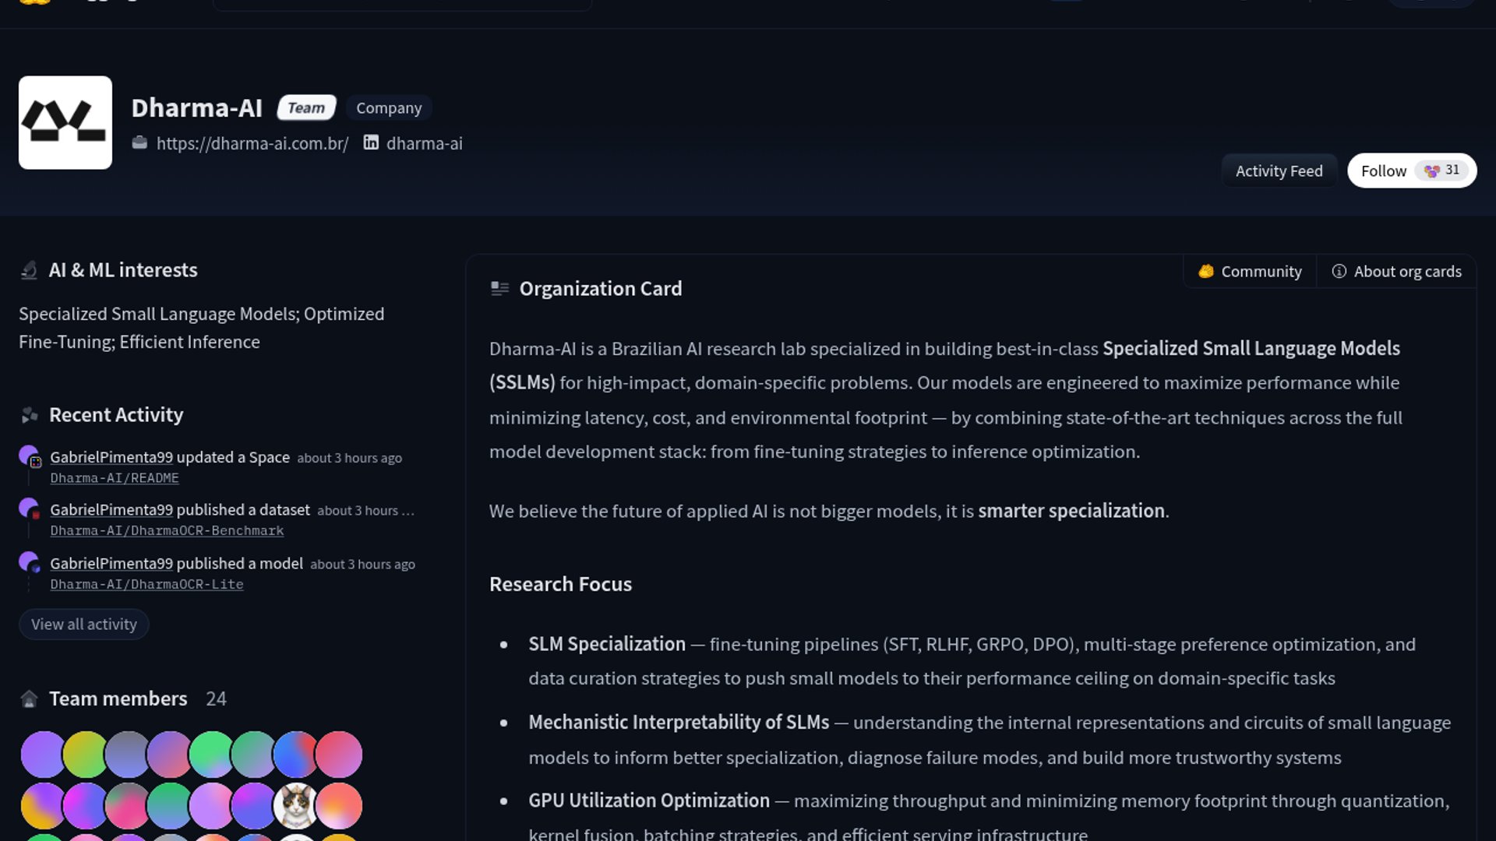Click the LinkedIn icon beside dharma-ai
Screen dimensions: 1496x841
[x=371, y=143]
